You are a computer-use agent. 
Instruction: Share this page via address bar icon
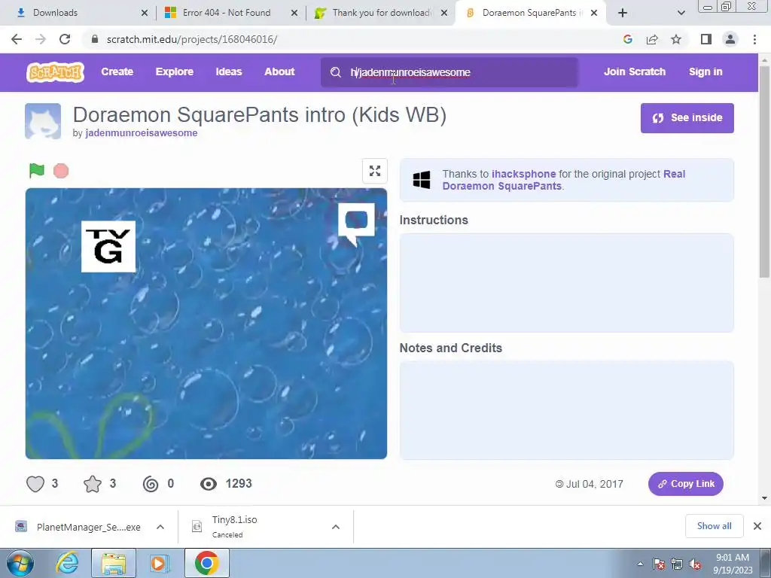click(x=652, y=39)
